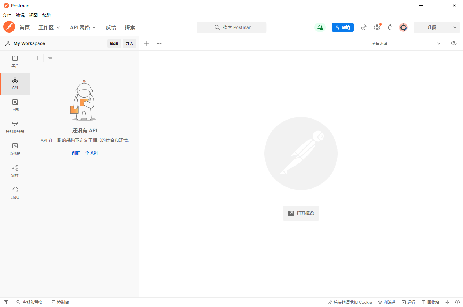Toggle the two-pane layout icon in status bar
463x307 pixels.
tap(447, 302)
